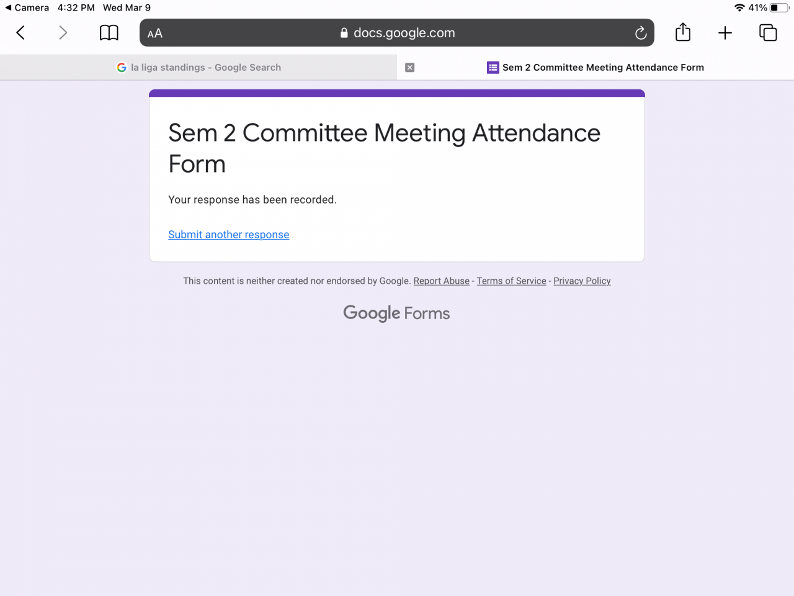Show all tabs overview icon

pyautogui.click(x=768, y=33)
